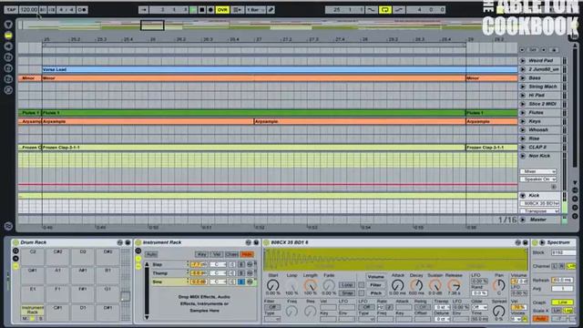This screenshot has width=583, height=328.
Task: Open the Simpler Volume envelope tab
Action: 376,277
